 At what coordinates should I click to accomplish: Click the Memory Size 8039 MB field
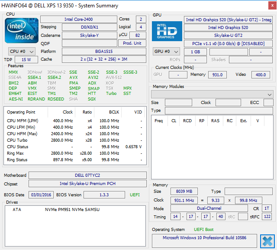184,192
